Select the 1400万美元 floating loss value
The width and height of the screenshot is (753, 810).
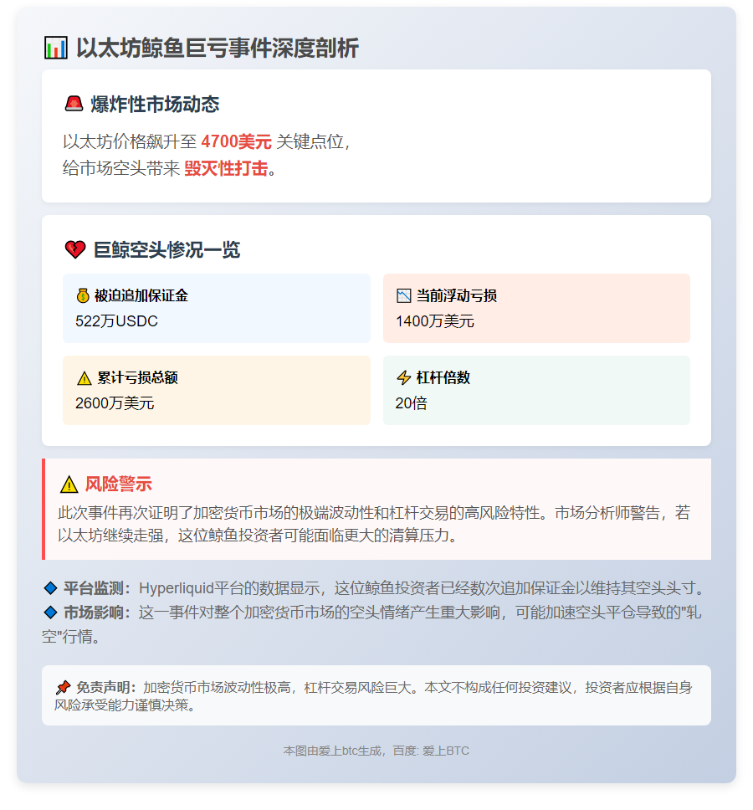pyautogui.click(x=435, y=320)
